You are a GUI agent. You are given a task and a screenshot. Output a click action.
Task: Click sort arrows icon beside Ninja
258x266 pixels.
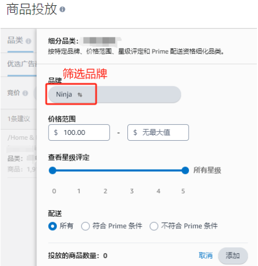pos(80,95)
